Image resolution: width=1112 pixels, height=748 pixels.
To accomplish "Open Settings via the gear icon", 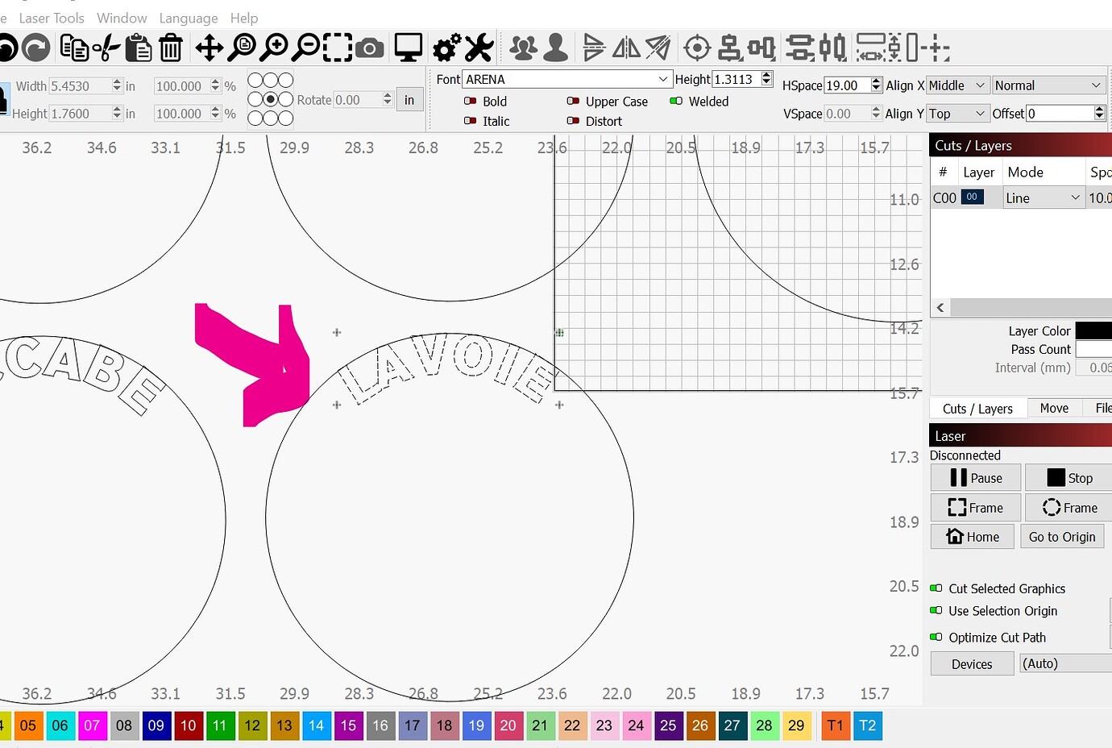I will 446,48.
